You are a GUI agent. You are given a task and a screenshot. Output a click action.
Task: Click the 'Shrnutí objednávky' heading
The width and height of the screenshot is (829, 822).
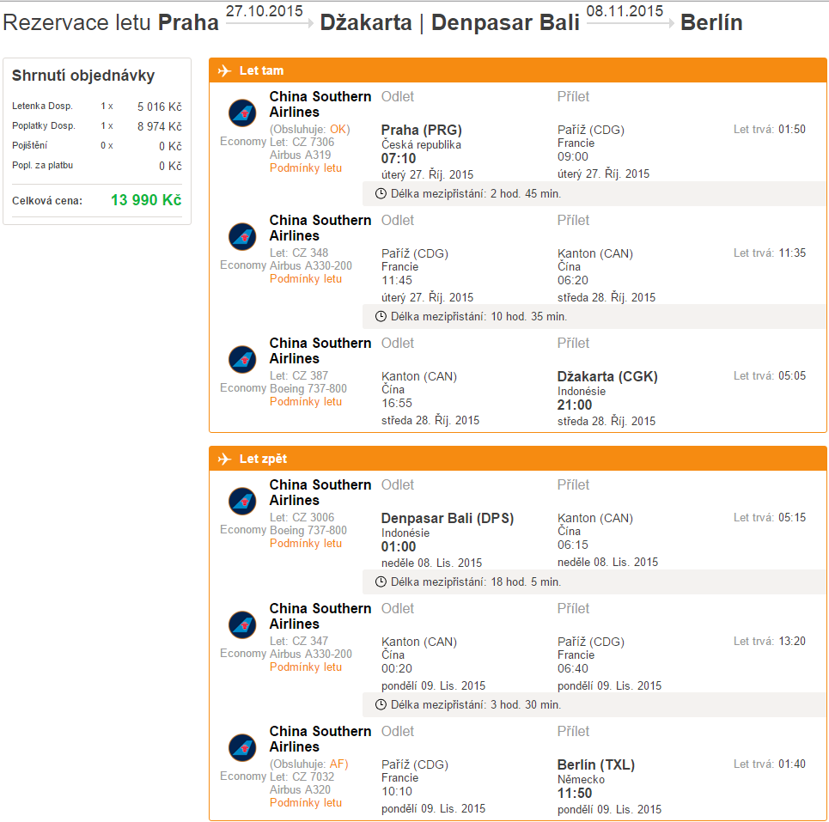pyautogui.click(x=83, y=76)
